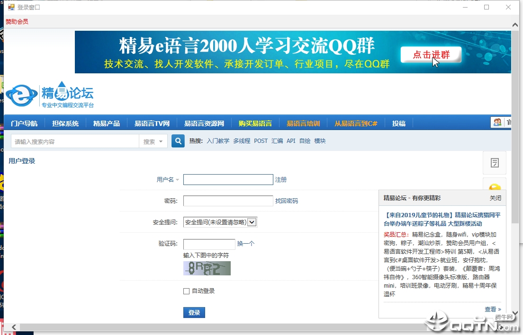The width and height of the screenshot is (523, 335).
Task: Click the username input field
Action: point(228,179)
